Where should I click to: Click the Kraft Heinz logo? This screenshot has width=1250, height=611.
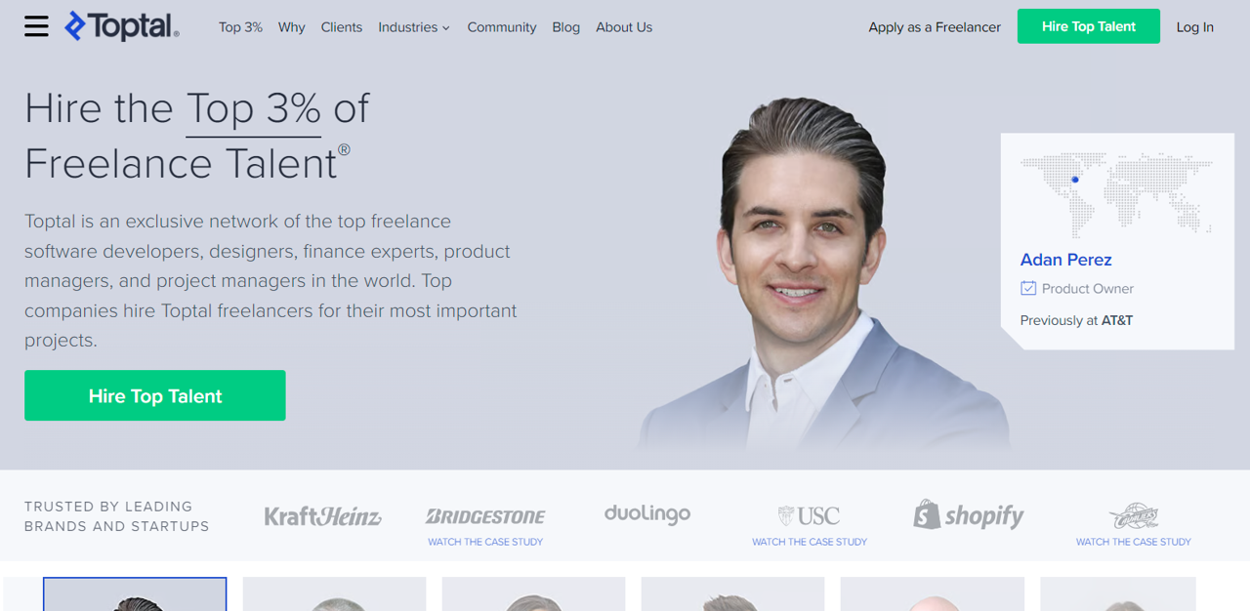coord(323,516)
